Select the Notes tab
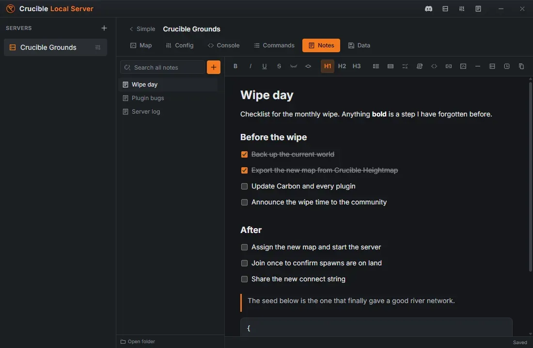This screenshot has width=533, height=348. (x=321, y=45)
